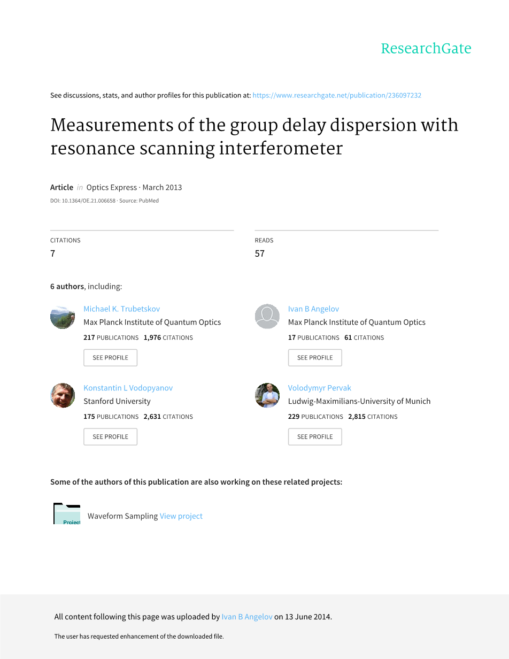Click Konstantin L Vodopyanov's profile photo
This screenshot has width=509, height=659.
pos(63,396)
